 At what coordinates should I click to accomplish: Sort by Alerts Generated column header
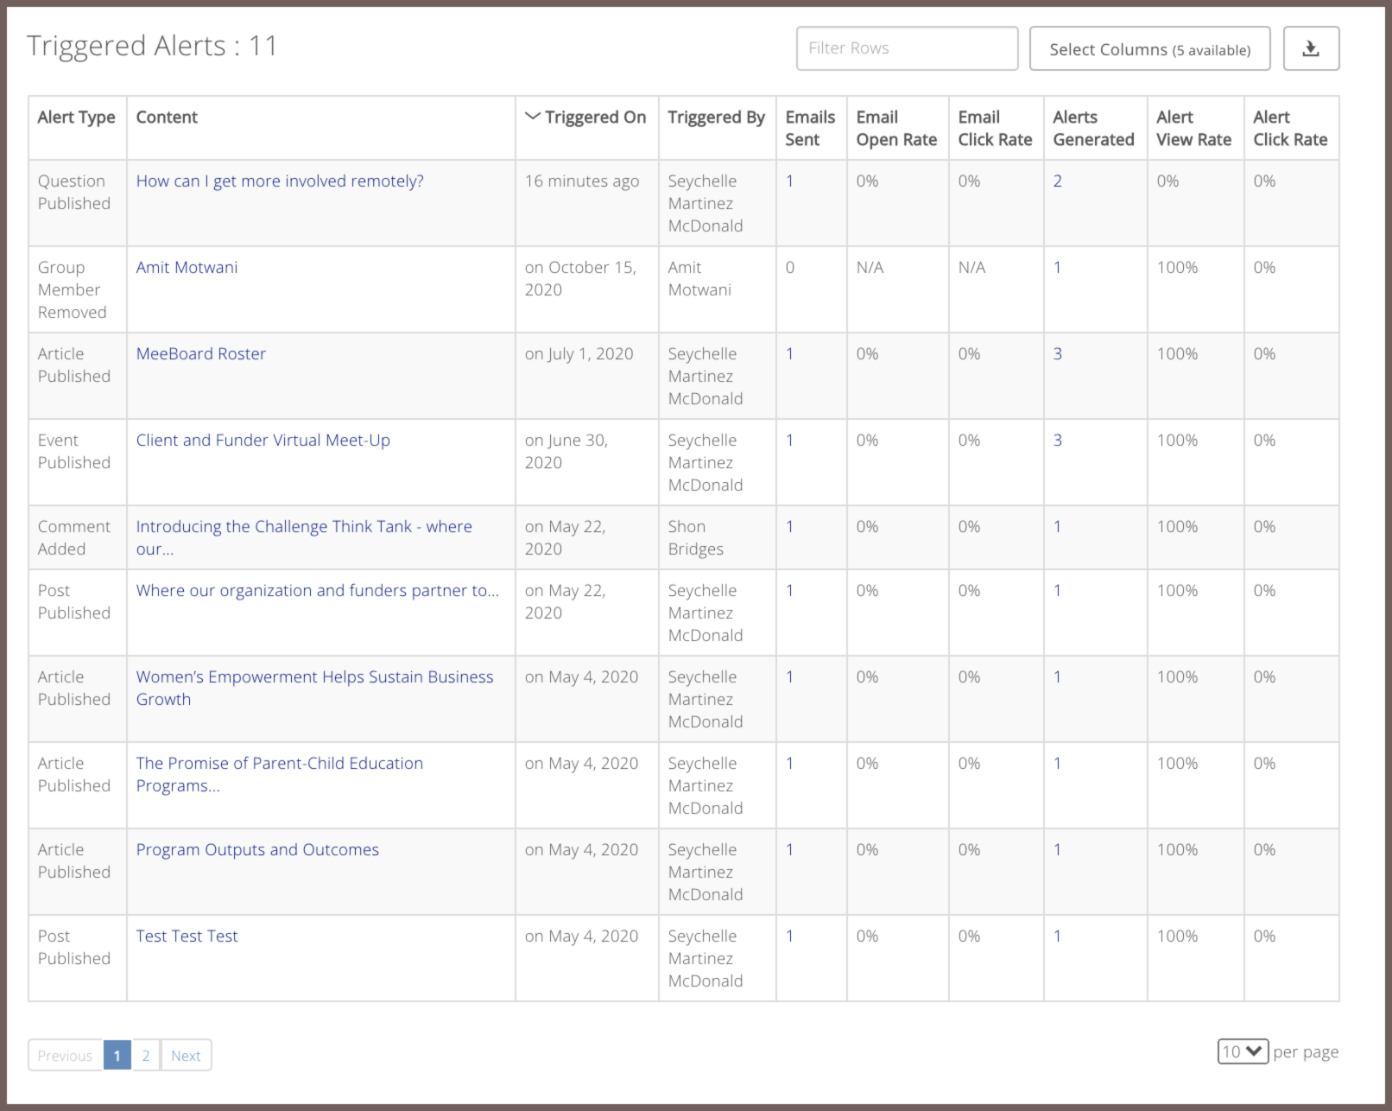pos(1093,128)
